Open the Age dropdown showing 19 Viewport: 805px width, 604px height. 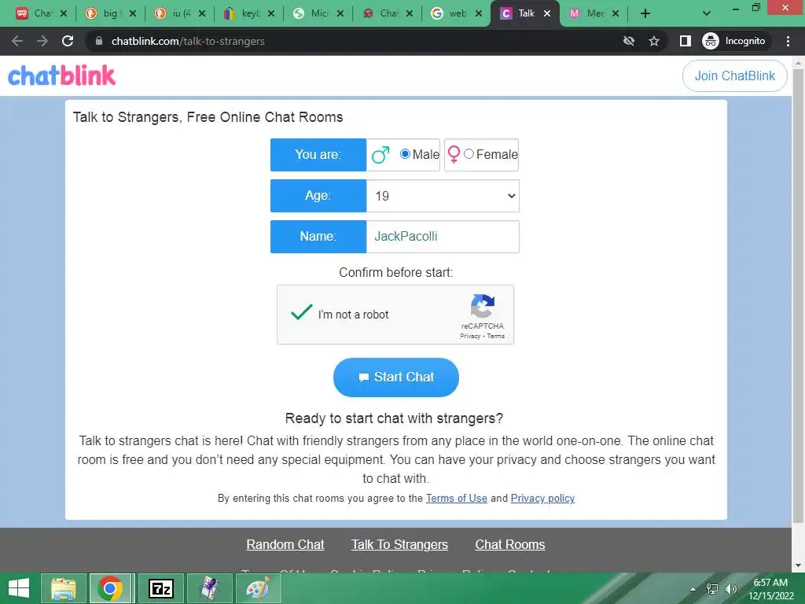[443, 196]
